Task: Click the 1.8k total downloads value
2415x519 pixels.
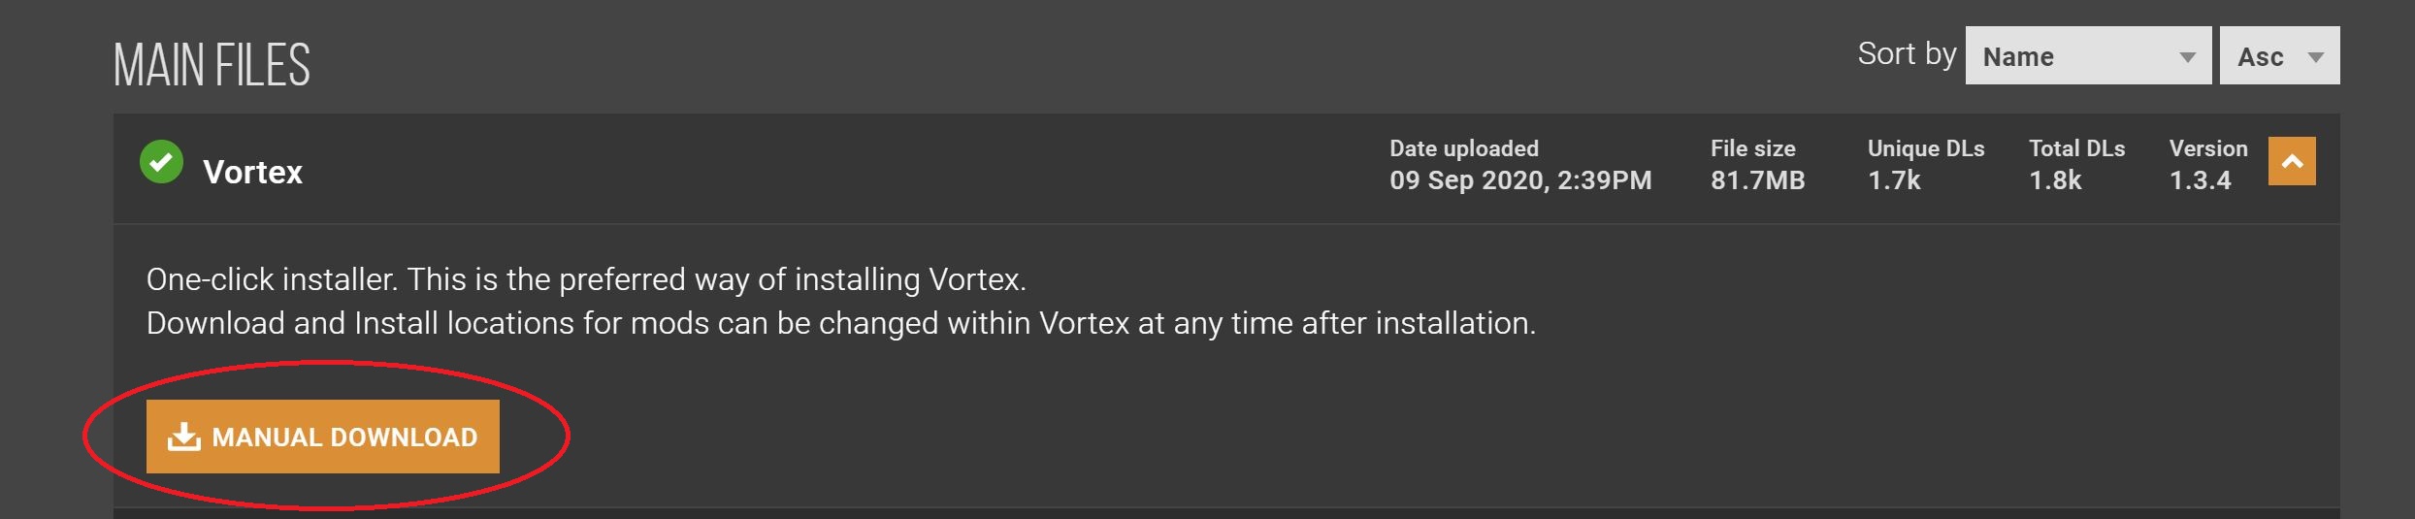Action: pos(2055,180)
